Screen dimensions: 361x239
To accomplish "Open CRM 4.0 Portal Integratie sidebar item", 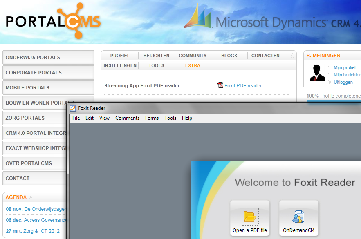I will (x=34, y=133).
